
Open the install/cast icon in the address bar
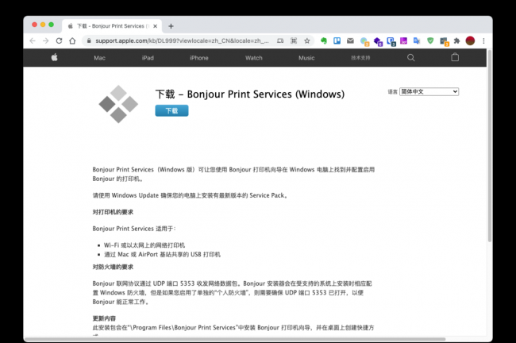click(x=280, y=40)
